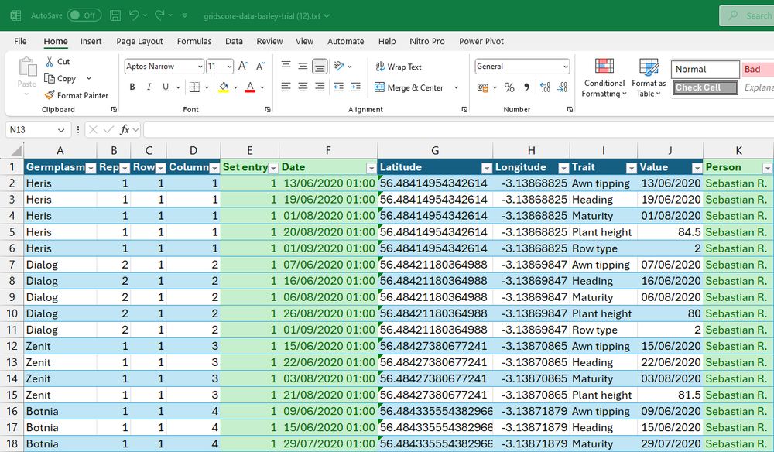774x452 pixels.
Task: Open the Font dialog launcher
Action: 268,109
